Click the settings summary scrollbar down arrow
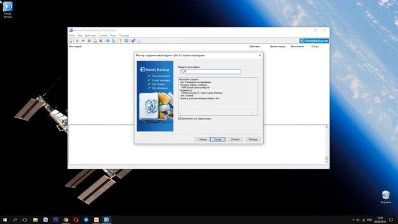This screenshot has height=224, width=398. (256, 110)
